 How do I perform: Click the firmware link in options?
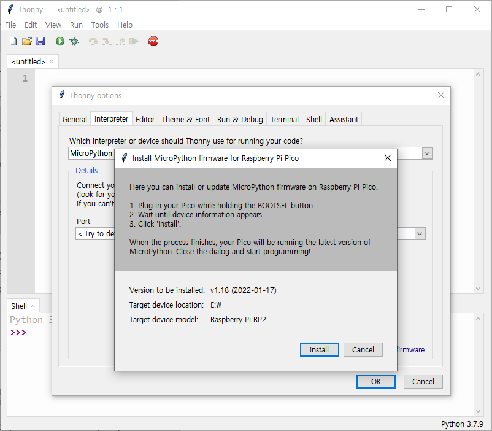click(x=411, y=349)
